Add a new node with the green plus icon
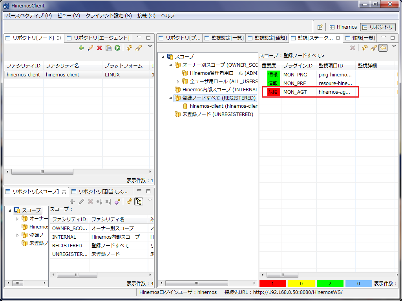Screen dimensions: 402x301 click(81, 48)
